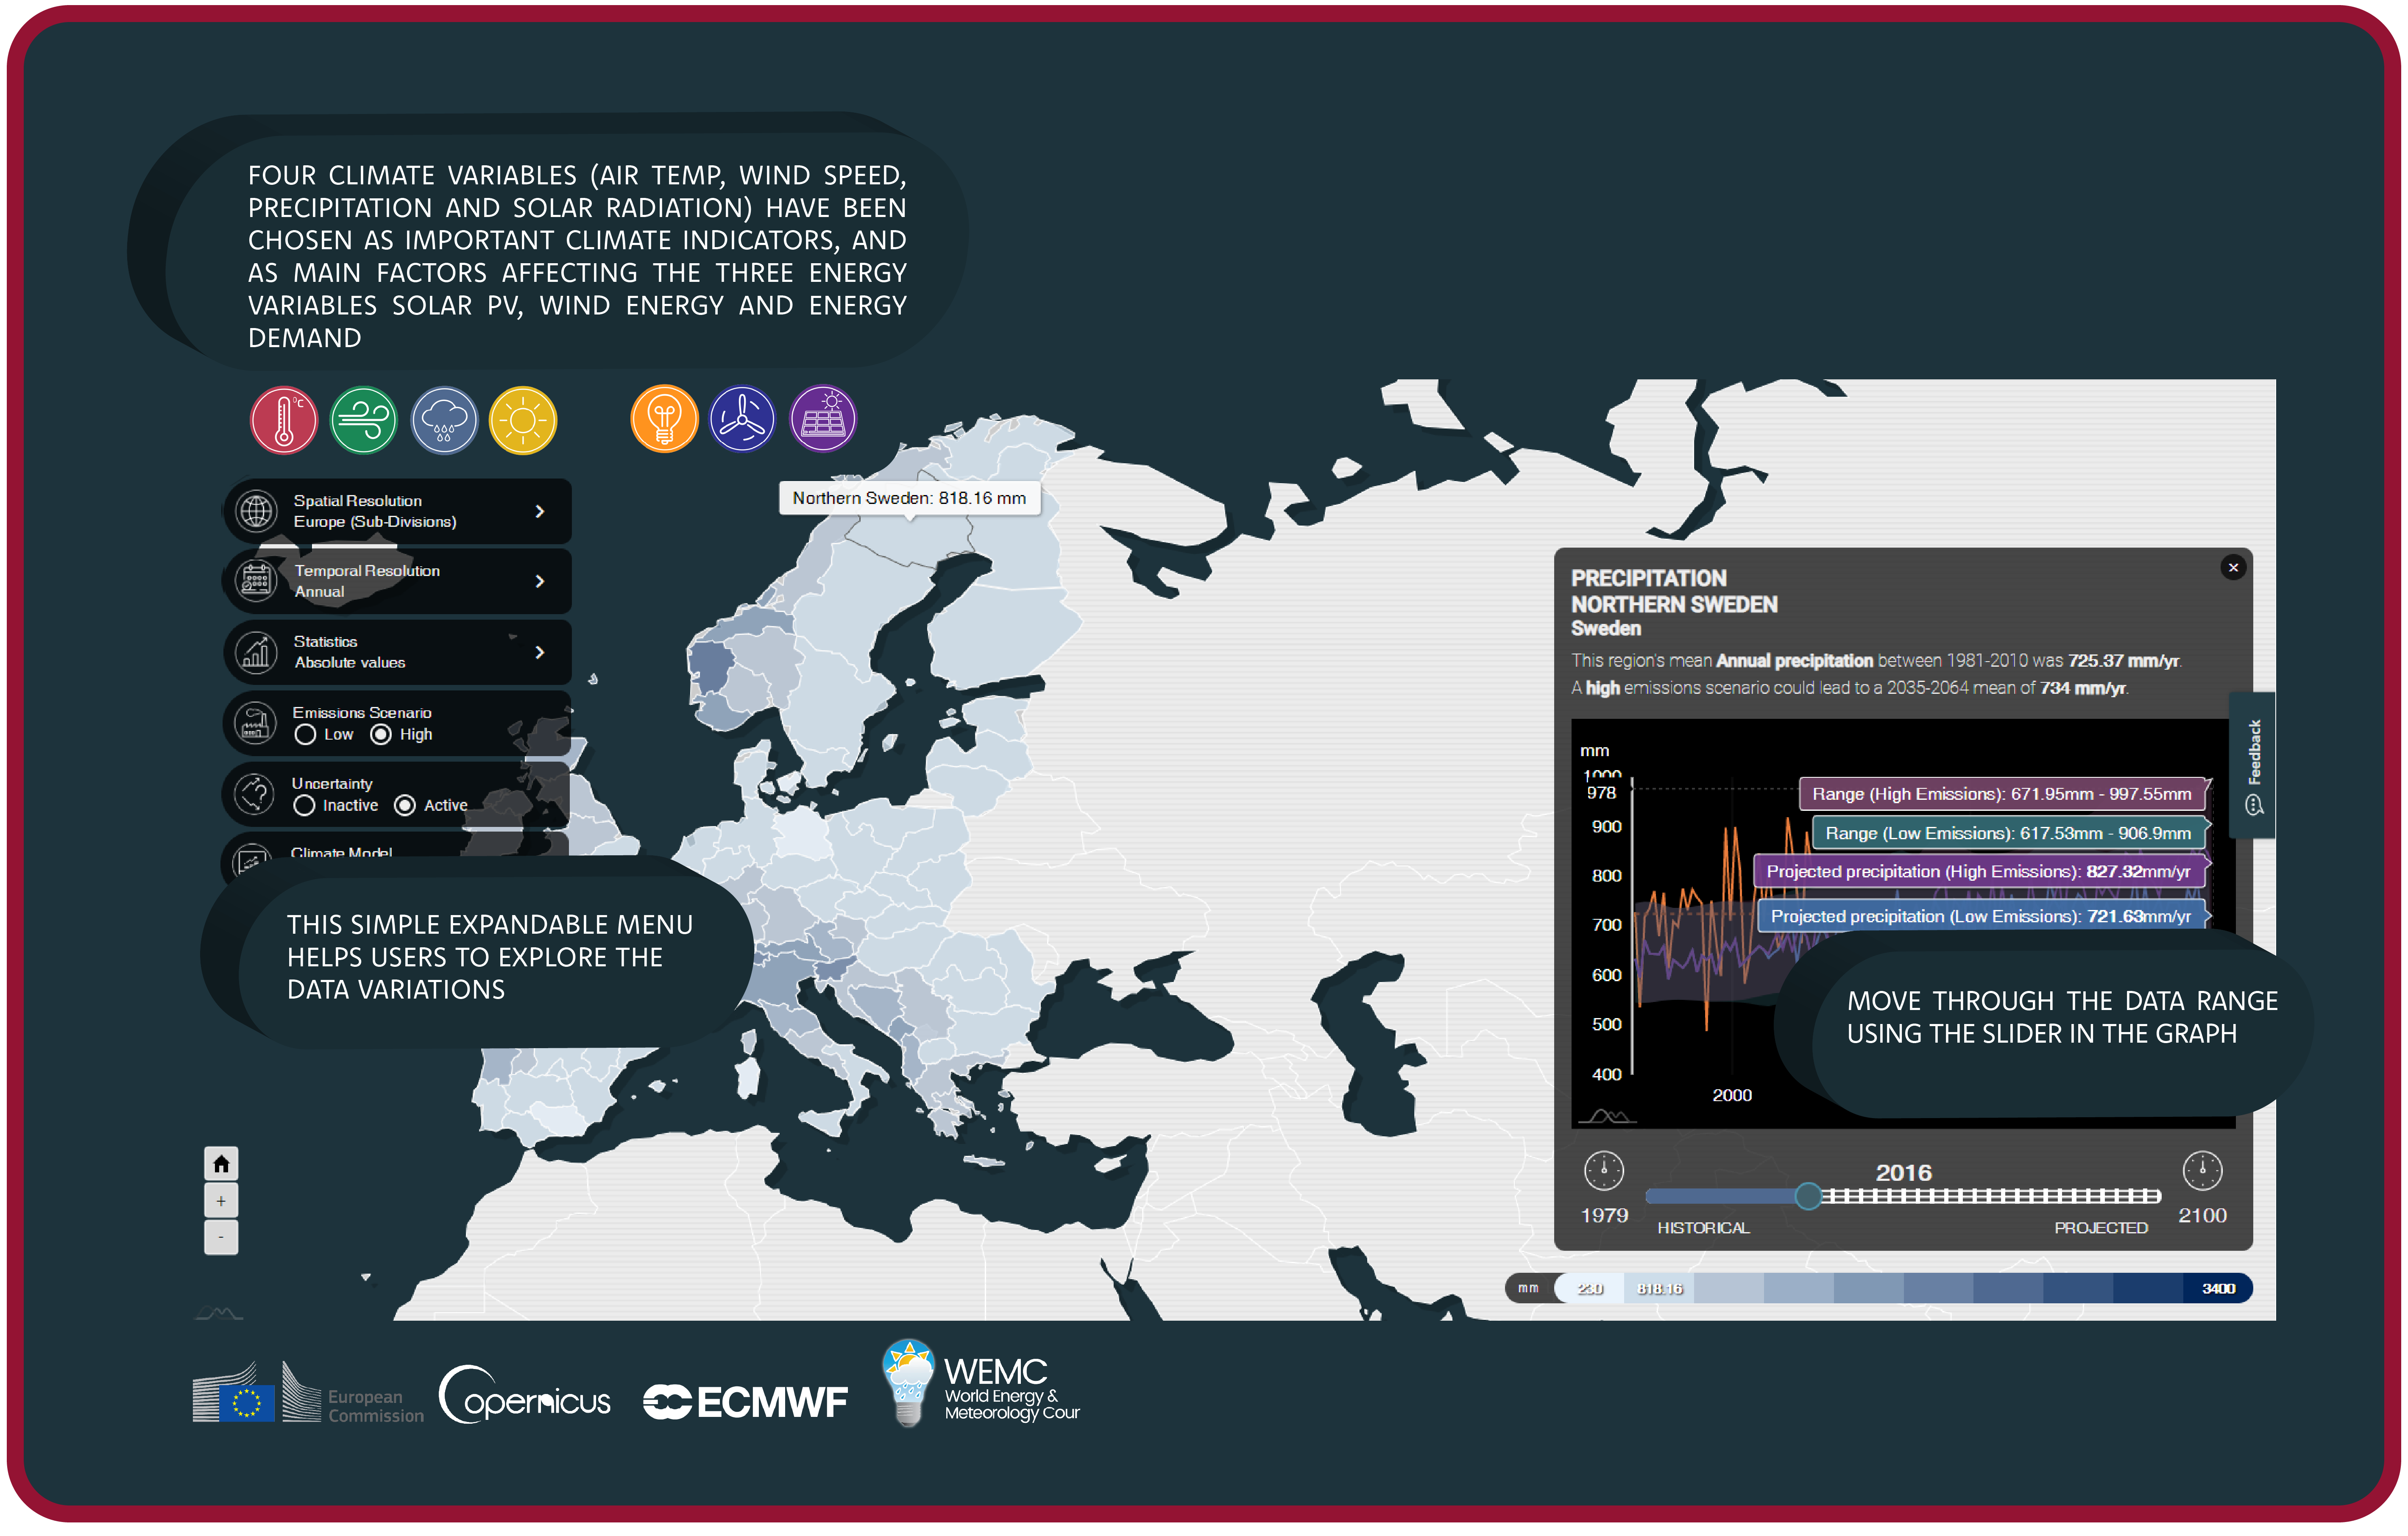Screen dimensions: 2408x1536
Task: Click the Uncertainty circular icon
Action: coord(254,794)
